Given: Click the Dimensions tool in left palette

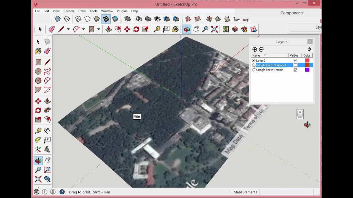Looking at the screenshot, I should [x=47, y=131].
